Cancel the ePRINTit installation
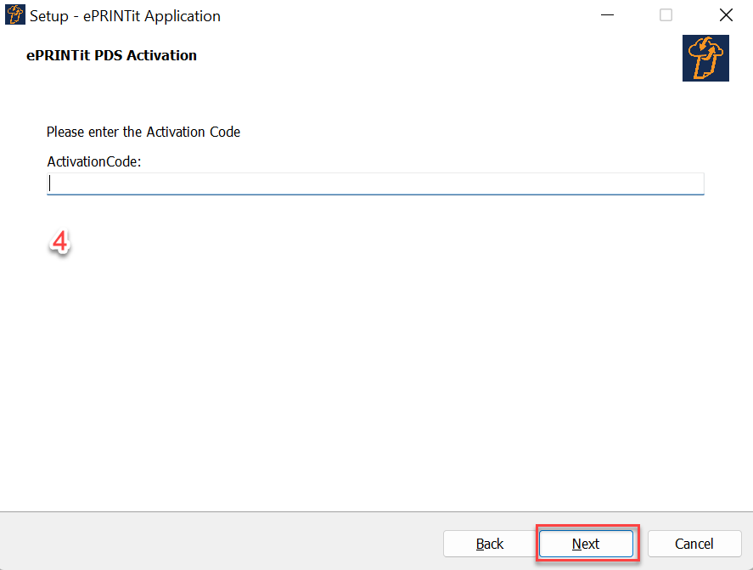Screen dimensions: 753x570 point(694,544)
